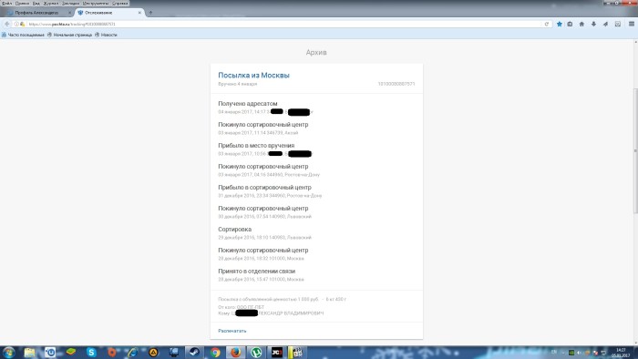Image resolution: width=638 pixels, height=359 pixels.
Task: Open the Новости bookmark
Action: [x=106, y=35]
